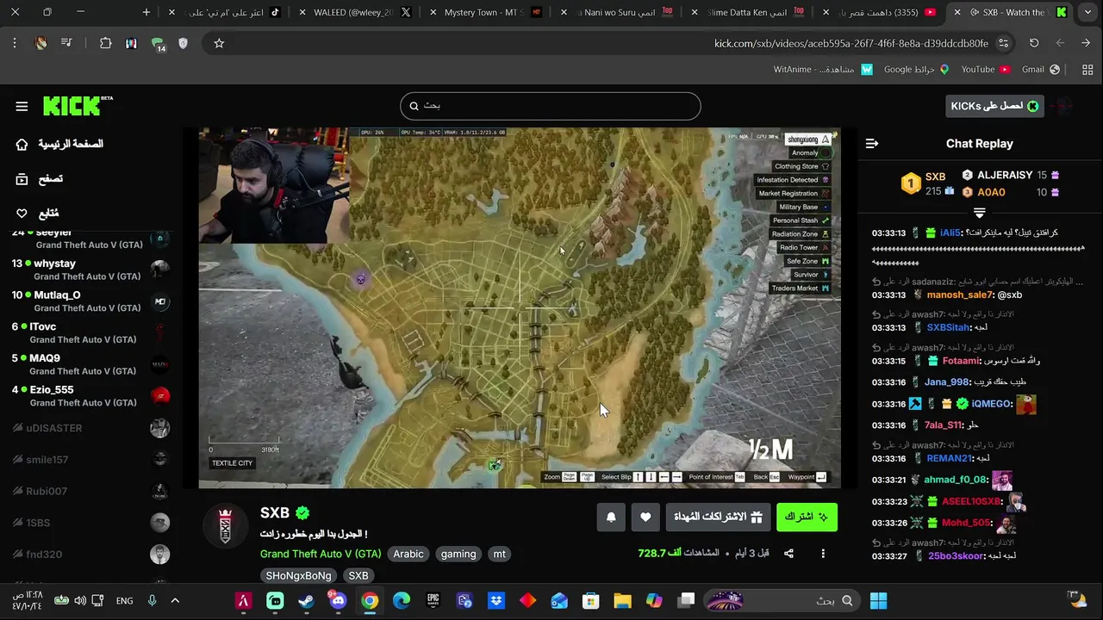Click the share icon below video

click(x=788, y=554)
